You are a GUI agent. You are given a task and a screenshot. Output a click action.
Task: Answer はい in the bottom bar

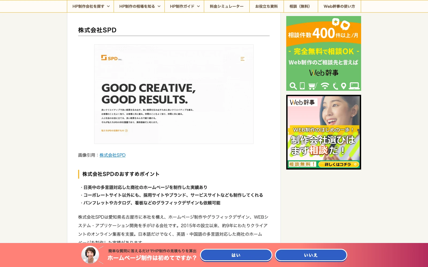(x=236, y=255)
